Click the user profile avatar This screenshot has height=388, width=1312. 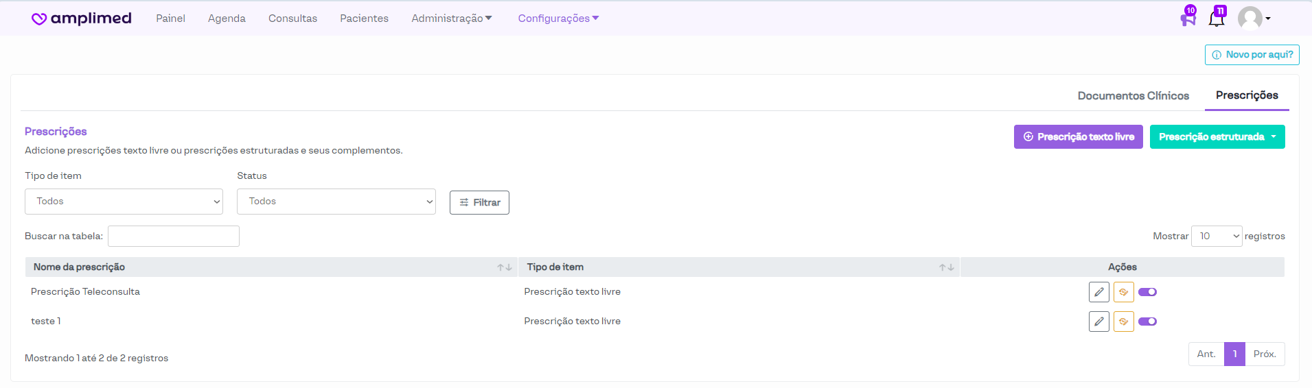click(1250, 19)
